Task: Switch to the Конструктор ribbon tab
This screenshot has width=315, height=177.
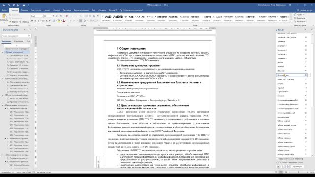Action: click(x=36, y=10)
